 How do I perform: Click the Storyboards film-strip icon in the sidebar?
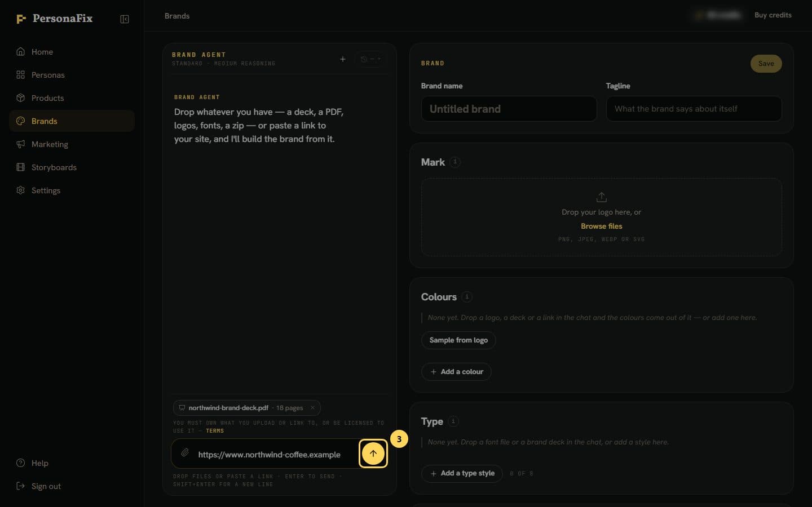point(21,167)
